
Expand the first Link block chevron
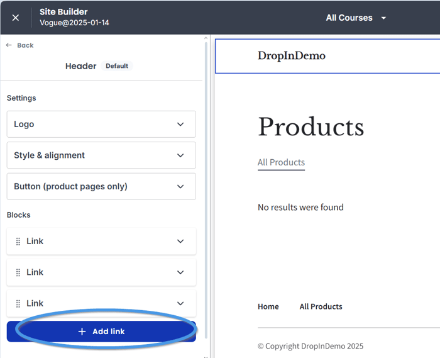point(180,242)
